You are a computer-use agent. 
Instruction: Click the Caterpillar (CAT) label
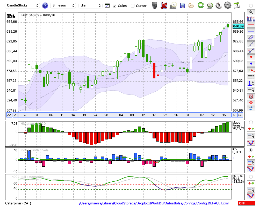[18, 203]
